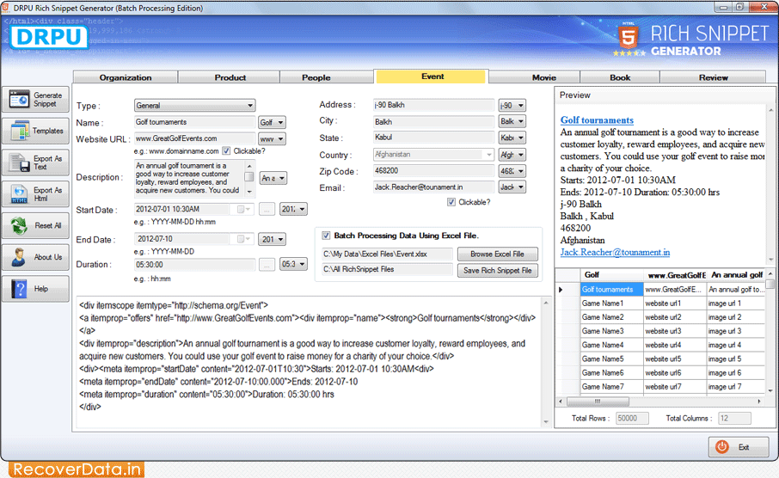Click the Email input field
The image size is (779, 478).
433,187
